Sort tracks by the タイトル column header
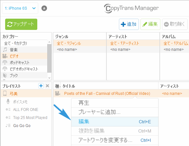This screenshot has height=146, width=189. (109, 86)
